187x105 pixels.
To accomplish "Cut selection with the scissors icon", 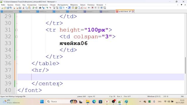I will point(23,8).
